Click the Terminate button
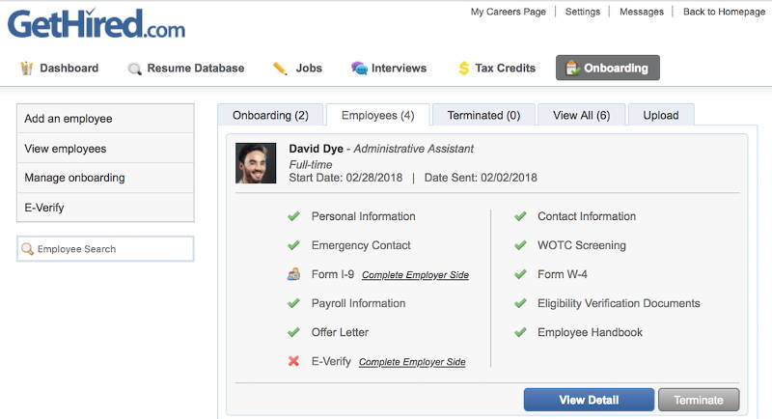Screen dimensions: 772x419 coord(699,400)
